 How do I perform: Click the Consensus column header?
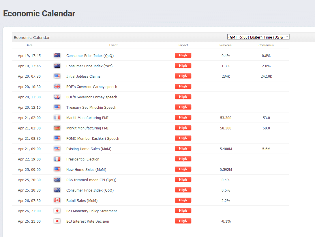click(x=266, y=45)
